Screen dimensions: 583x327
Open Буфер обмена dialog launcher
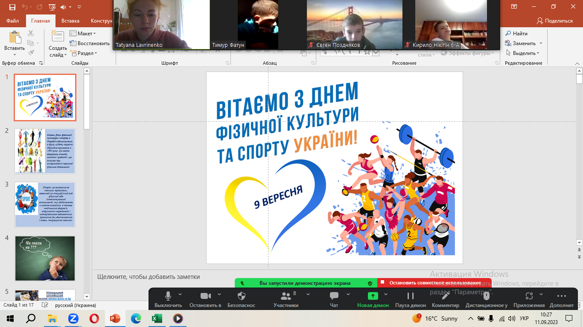pyautogui.click(x=41, y=63)
